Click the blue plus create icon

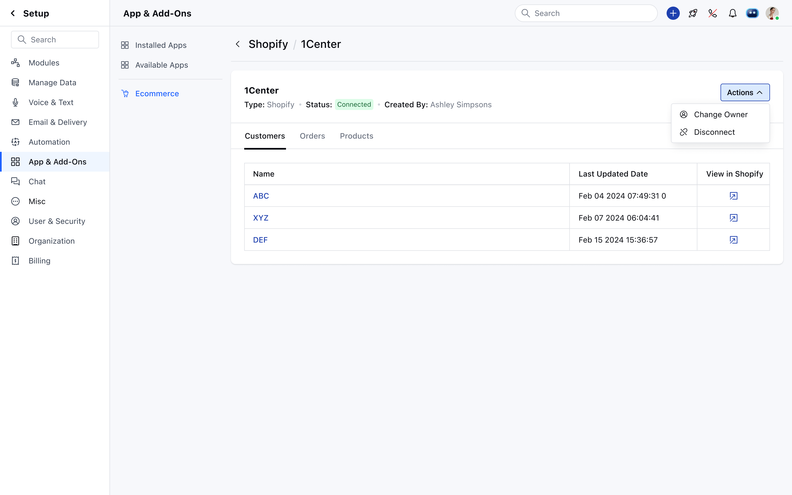pyautogui.click(x=673, y=13)
